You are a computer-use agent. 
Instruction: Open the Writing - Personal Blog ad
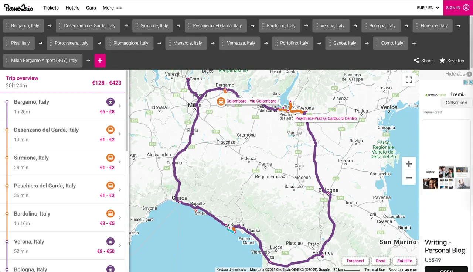click(x=445, y=246)
